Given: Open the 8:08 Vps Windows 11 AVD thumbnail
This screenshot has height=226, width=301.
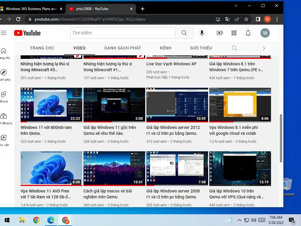Looking at the screenshot, I should click(51, 168).
